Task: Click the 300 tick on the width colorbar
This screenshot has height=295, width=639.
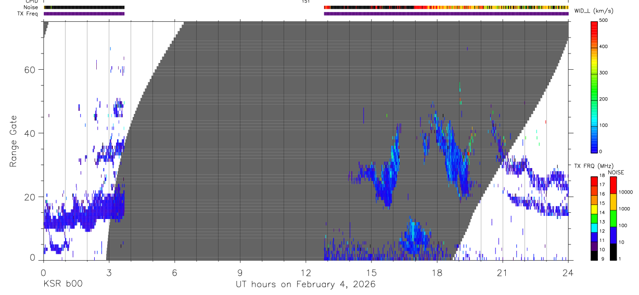Action: (604, 73)
